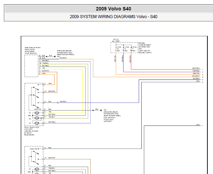Click the rightmost 60A fuse in the distribution box
This screenshot has width=213, height=174.
(x=132, y=49)
